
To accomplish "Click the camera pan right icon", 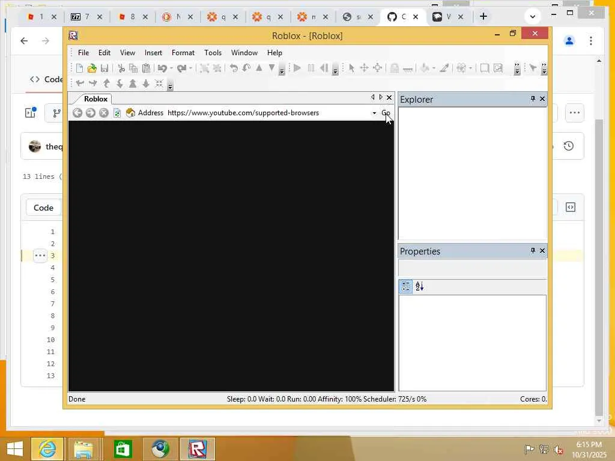I will [93, 83].
